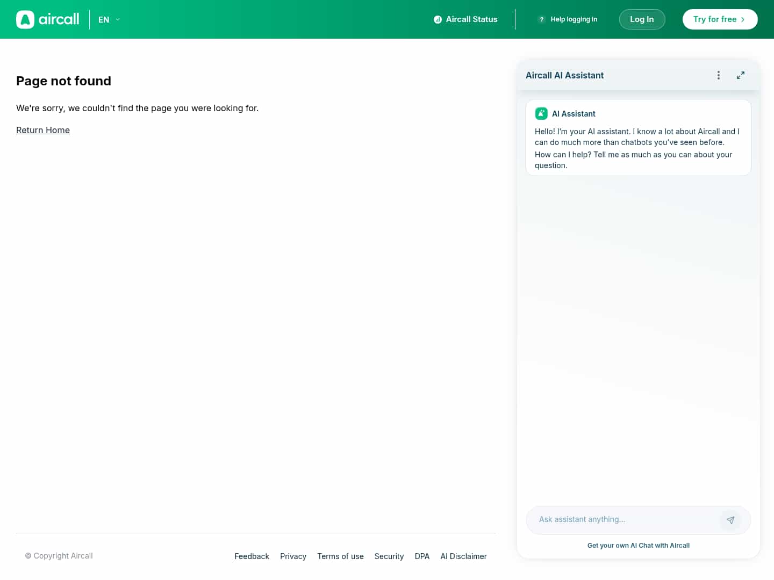Send the assistant message with paper plane icon
The height and width of the screenshot is (580, 774).
(x=730, y=520)
